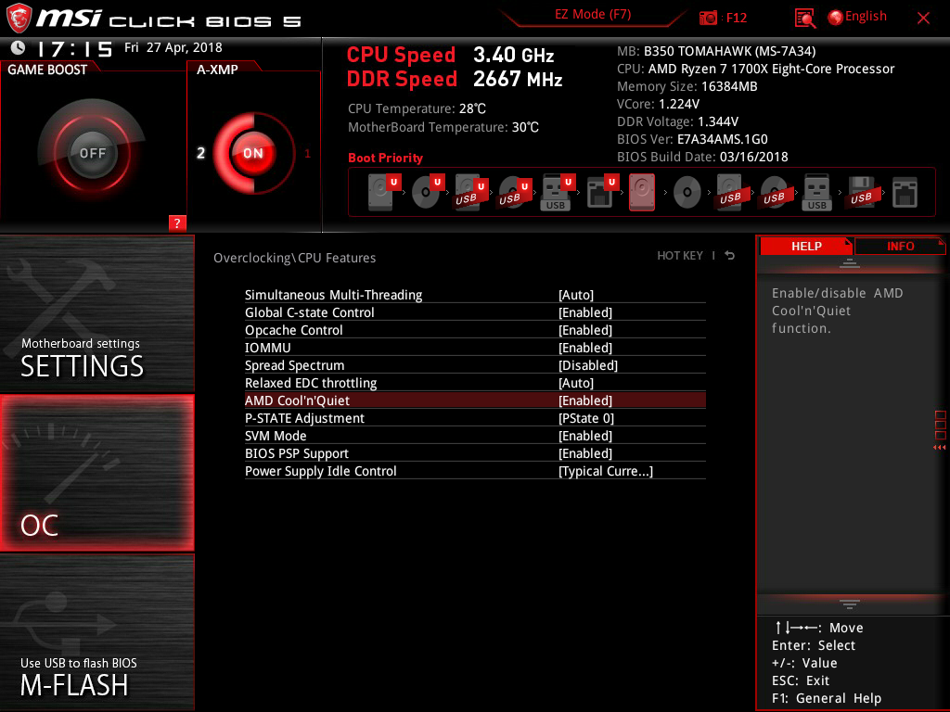
Task: Select UEFI USB hard disk boot icon
Action: [471, 192]
